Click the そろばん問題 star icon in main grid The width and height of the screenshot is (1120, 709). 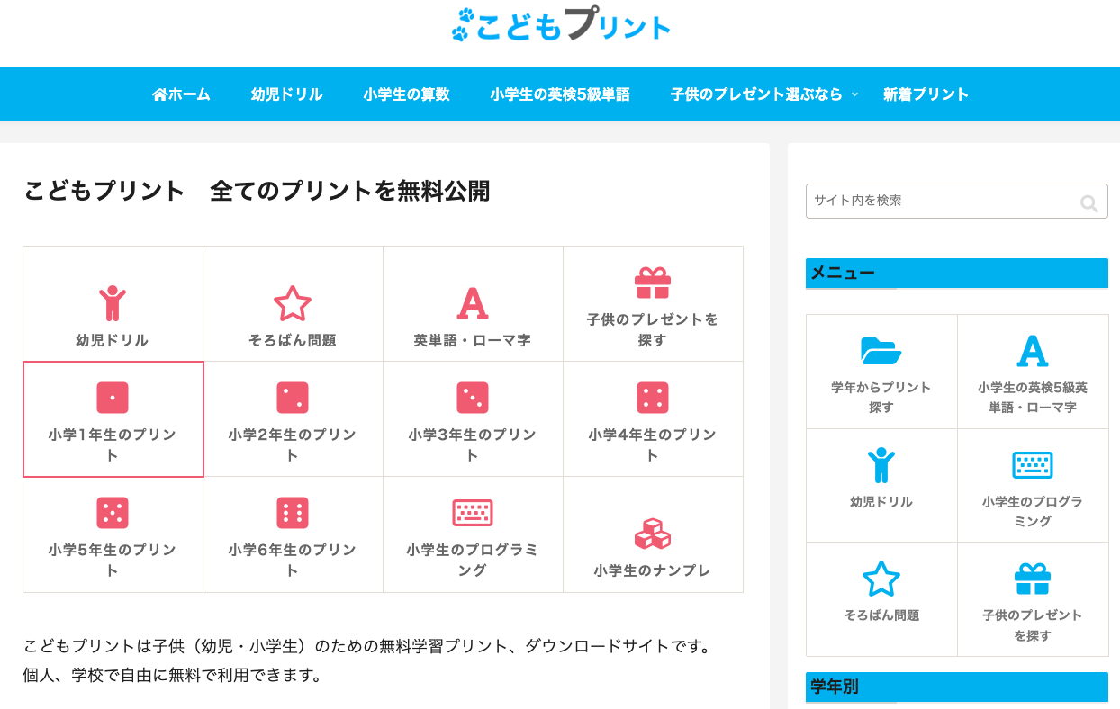tap(293, 303)
